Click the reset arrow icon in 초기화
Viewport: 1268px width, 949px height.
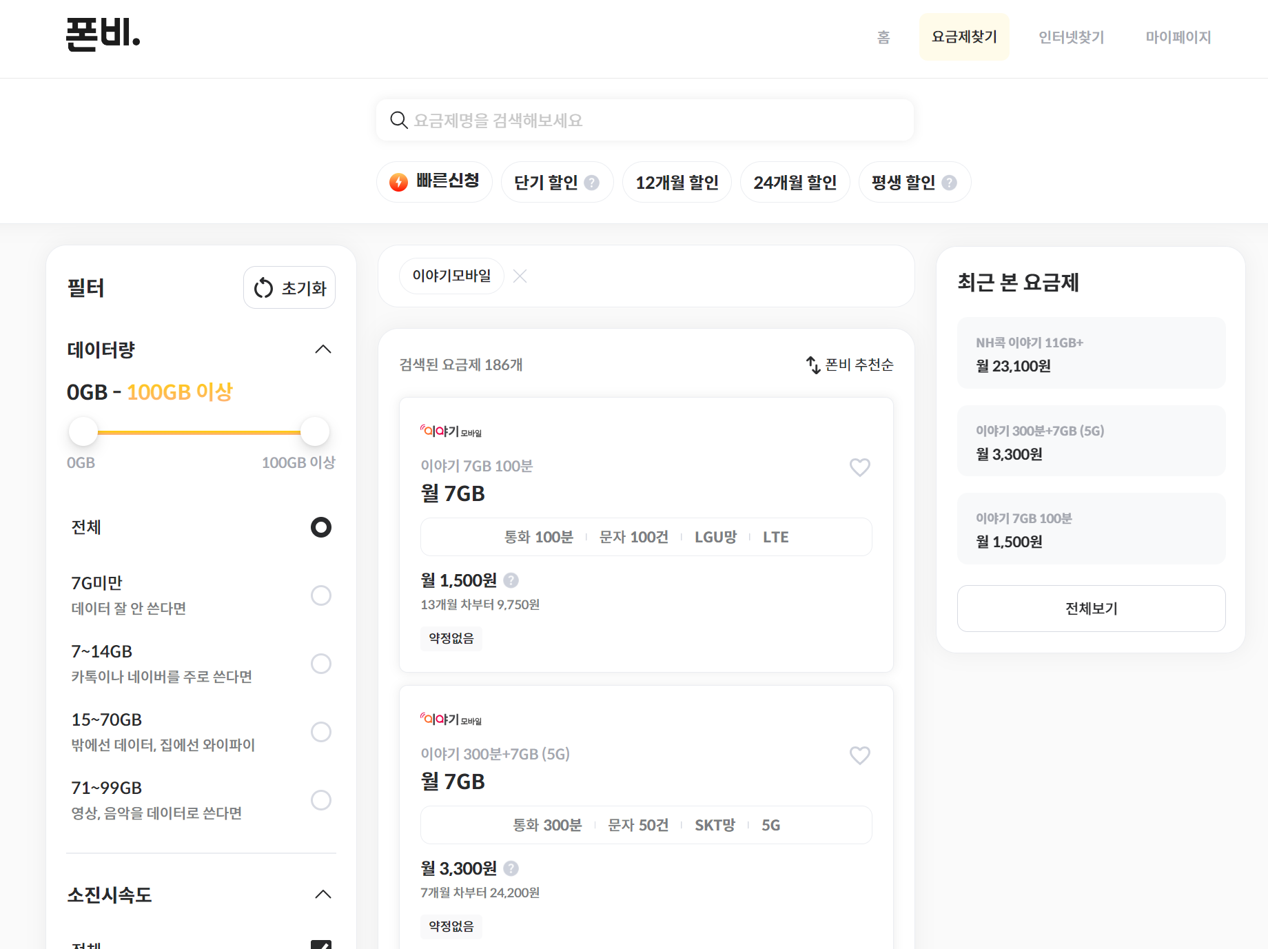click(x=263, y=288)
